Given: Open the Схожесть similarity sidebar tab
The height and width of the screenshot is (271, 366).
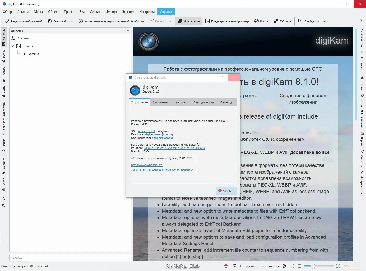Looking at the screenshot, I should pos(4,165).
